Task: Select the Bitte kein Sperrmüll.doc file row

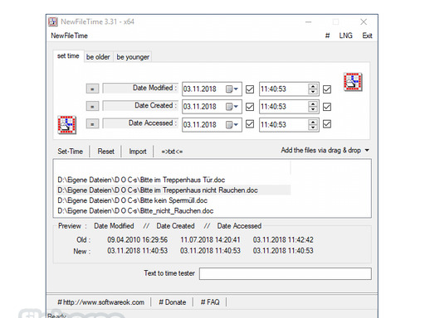Action: (173, 200)
